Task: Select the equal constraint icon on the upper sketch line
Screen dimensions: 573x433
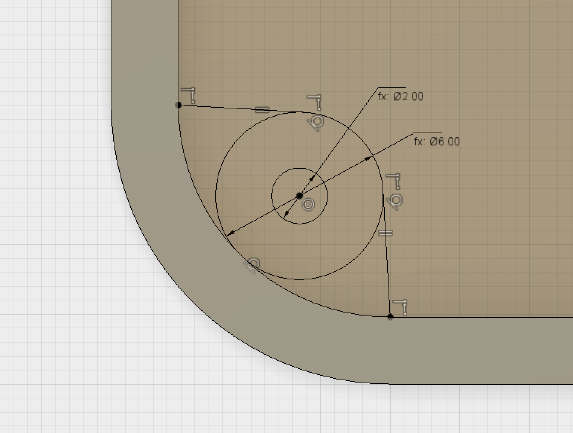Action: coord(262,110)
